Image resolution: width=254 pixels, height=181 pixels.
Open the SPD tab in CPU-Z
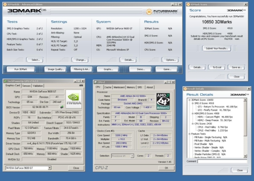140,87
